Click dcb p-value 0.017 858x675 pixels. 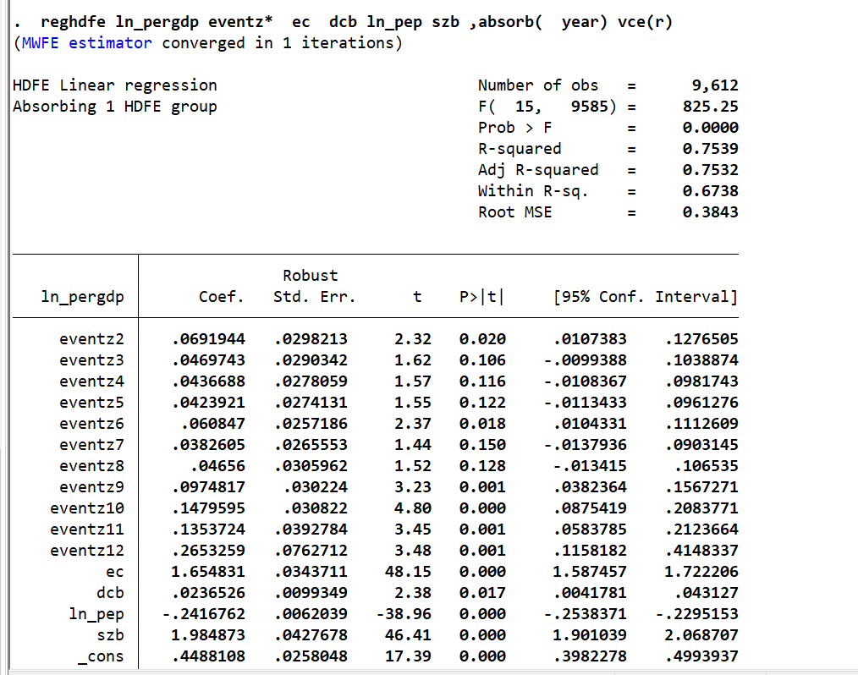point(482,593)
